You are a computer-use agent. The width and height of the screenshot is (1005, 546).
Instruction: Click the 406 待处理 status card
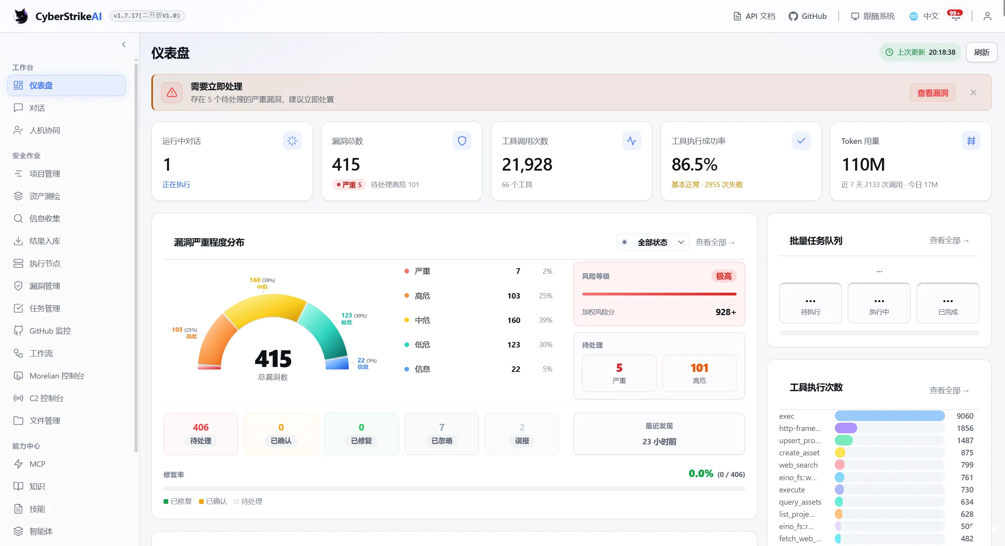point(201,434)
